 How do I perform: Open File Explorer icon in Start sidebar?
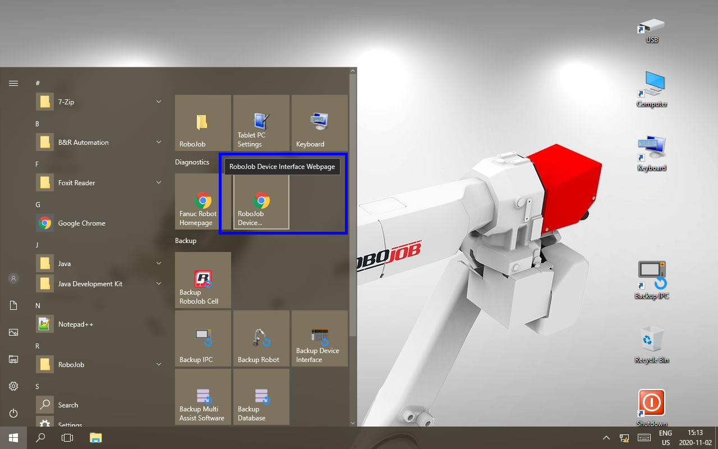tap(13, 359)
